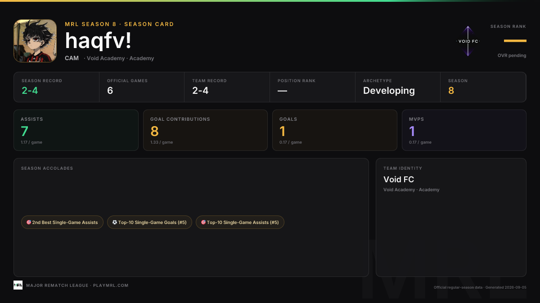Viewport: 540px width, 303px height.
Task: Click the Void Academy · Academy text under player name
Action: [120, 58]
